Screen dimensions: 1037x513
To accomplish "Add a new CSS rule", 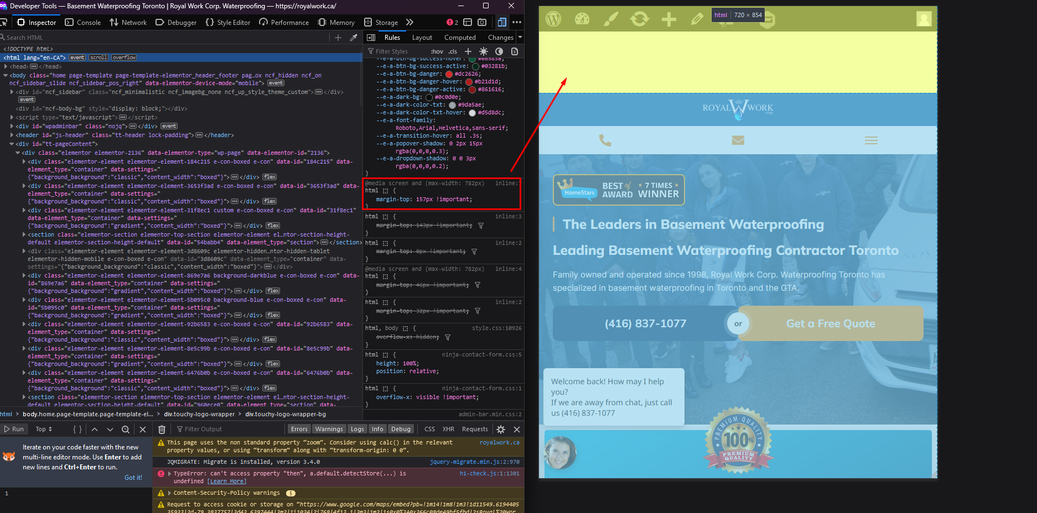I will [x=468, y=51].
